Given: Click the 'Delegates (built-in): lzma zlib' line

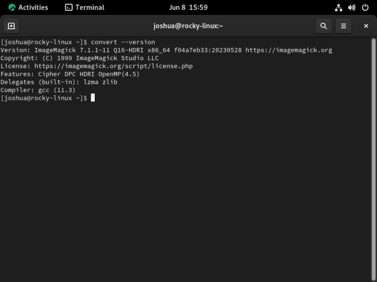Looking at the screenshot, I should 59,82.
